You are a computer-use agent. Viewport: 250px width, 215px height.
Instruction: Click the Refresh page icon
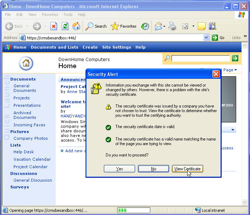point(65,26)
